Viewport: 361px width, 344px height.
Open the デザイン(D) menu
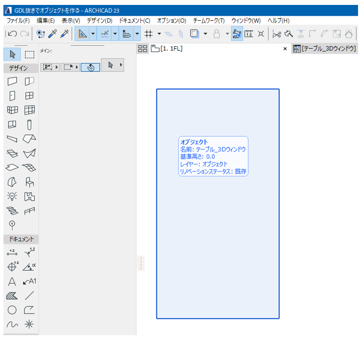99,21
